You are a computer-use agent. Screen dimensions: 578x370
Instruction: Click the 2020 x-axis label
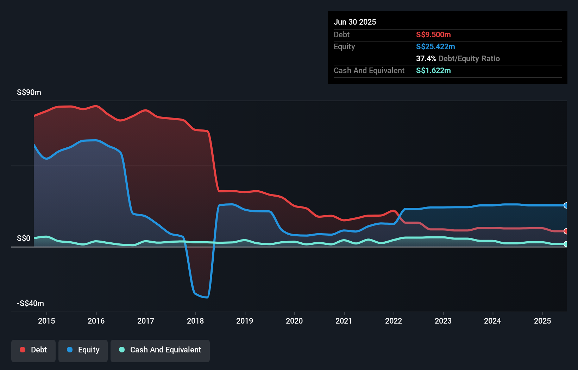tap(294, 321)
